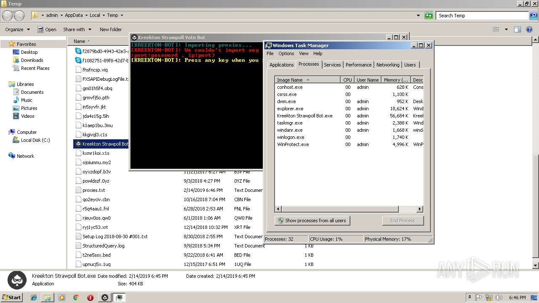Refresh the Temp folder view
The width and height of the screenshot is (539, 303).
(x=429, y=16)
